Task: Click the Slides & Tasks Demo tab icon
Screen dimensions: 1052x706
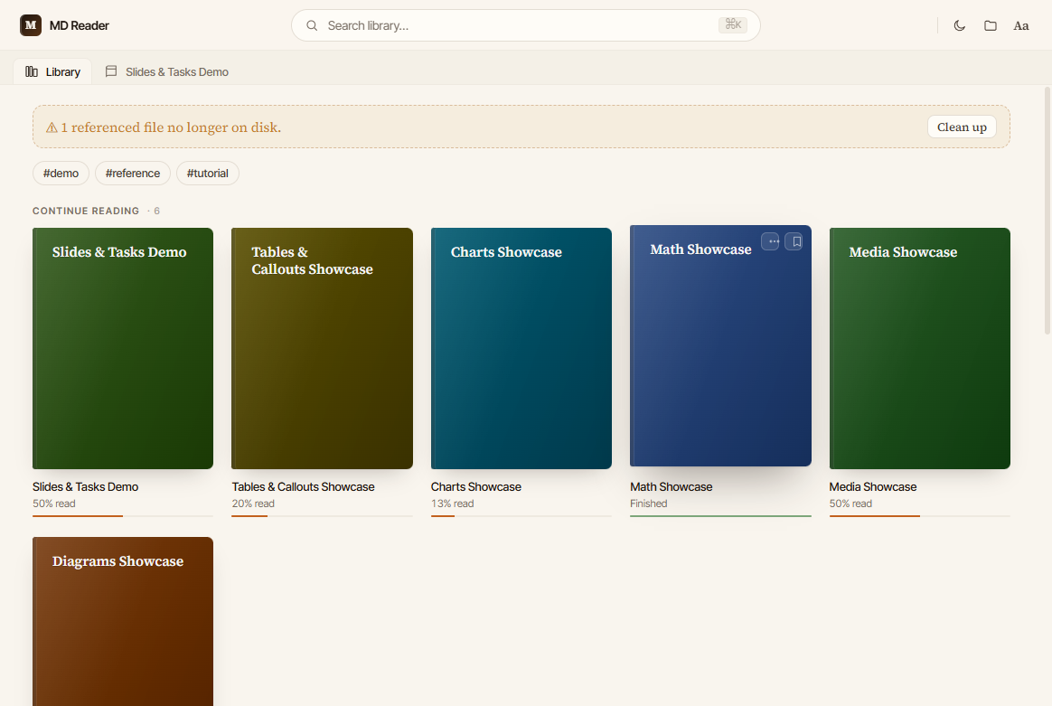Action: [111, 71]
